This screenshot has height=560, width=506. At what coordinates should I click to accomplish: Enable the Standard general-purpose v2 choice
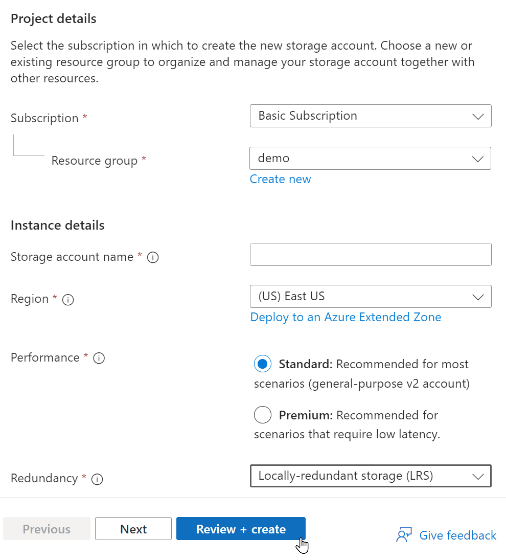tap(262, 364)
